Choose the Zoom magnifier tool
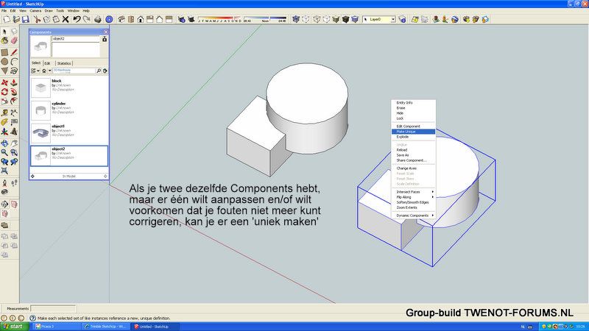The image size is (589, 331). coord(4,152)
